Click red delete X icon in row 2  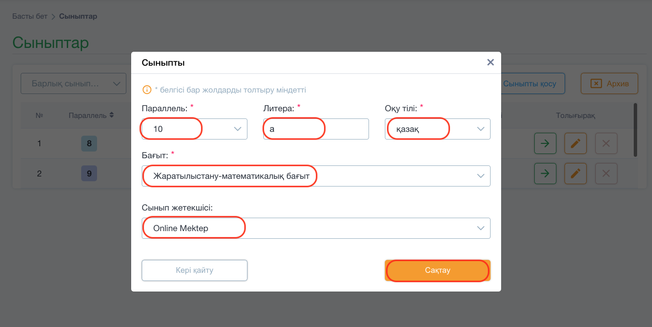[606, 173]
